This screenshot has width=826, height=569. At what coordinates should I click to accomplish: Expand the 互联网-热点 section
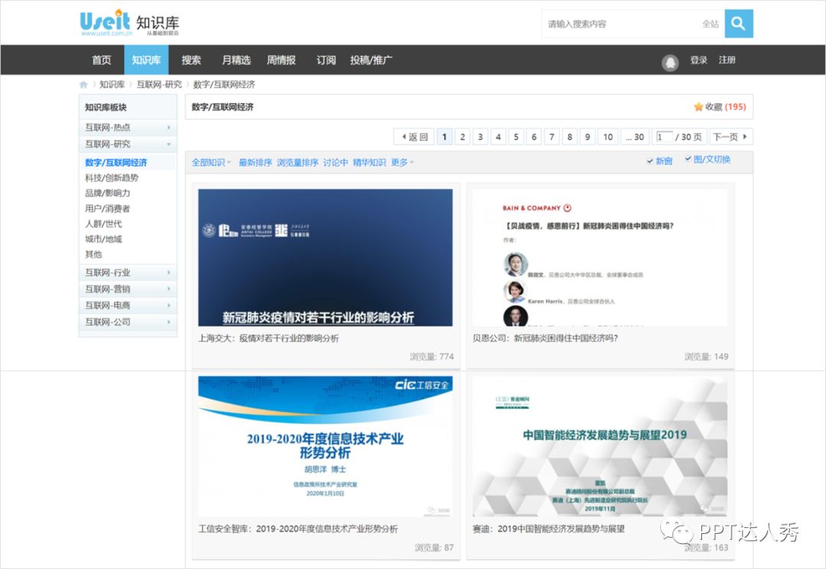128,128
